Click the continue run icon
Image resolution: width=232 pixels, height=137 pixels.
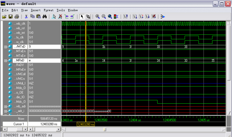[141, 16]
